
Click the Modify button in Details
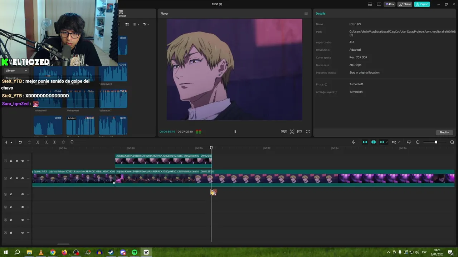[444, 132]
